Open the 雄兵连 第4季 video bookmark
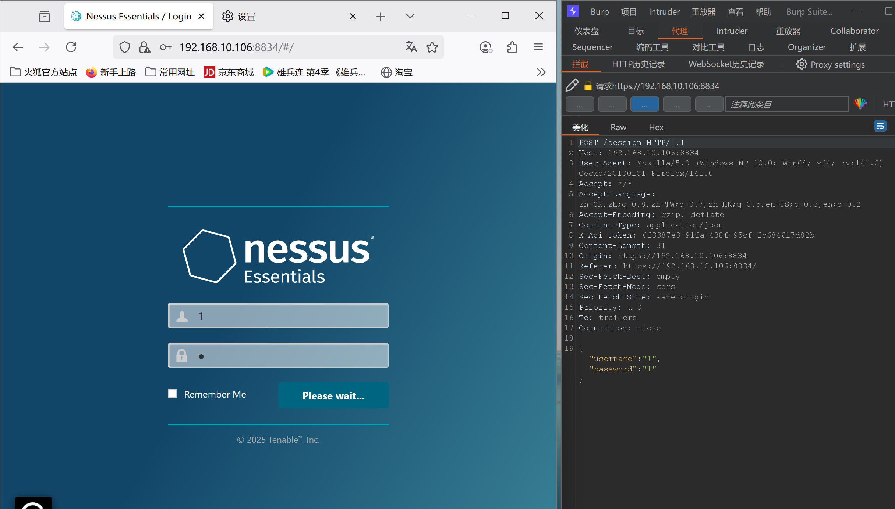The height and width of the screenshot is (509, 895). pos(314,72)
